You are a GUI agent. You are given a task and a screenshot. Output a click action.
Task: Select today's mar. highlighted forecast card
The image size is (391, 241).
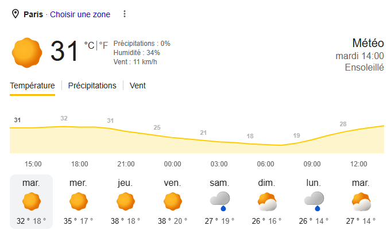(x=31, y=201)
